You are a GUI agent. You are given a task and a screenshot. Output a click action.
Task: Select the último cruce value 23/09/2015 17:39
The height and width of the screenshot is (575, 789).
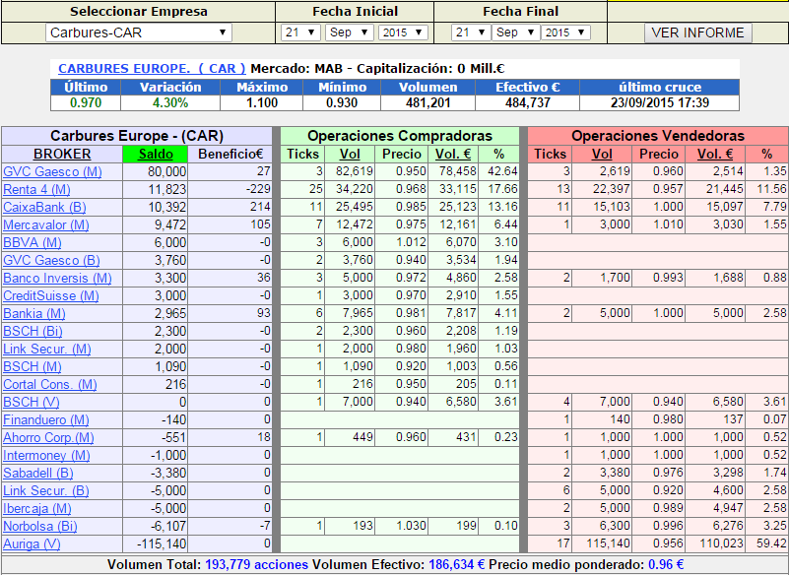[660, 103]
